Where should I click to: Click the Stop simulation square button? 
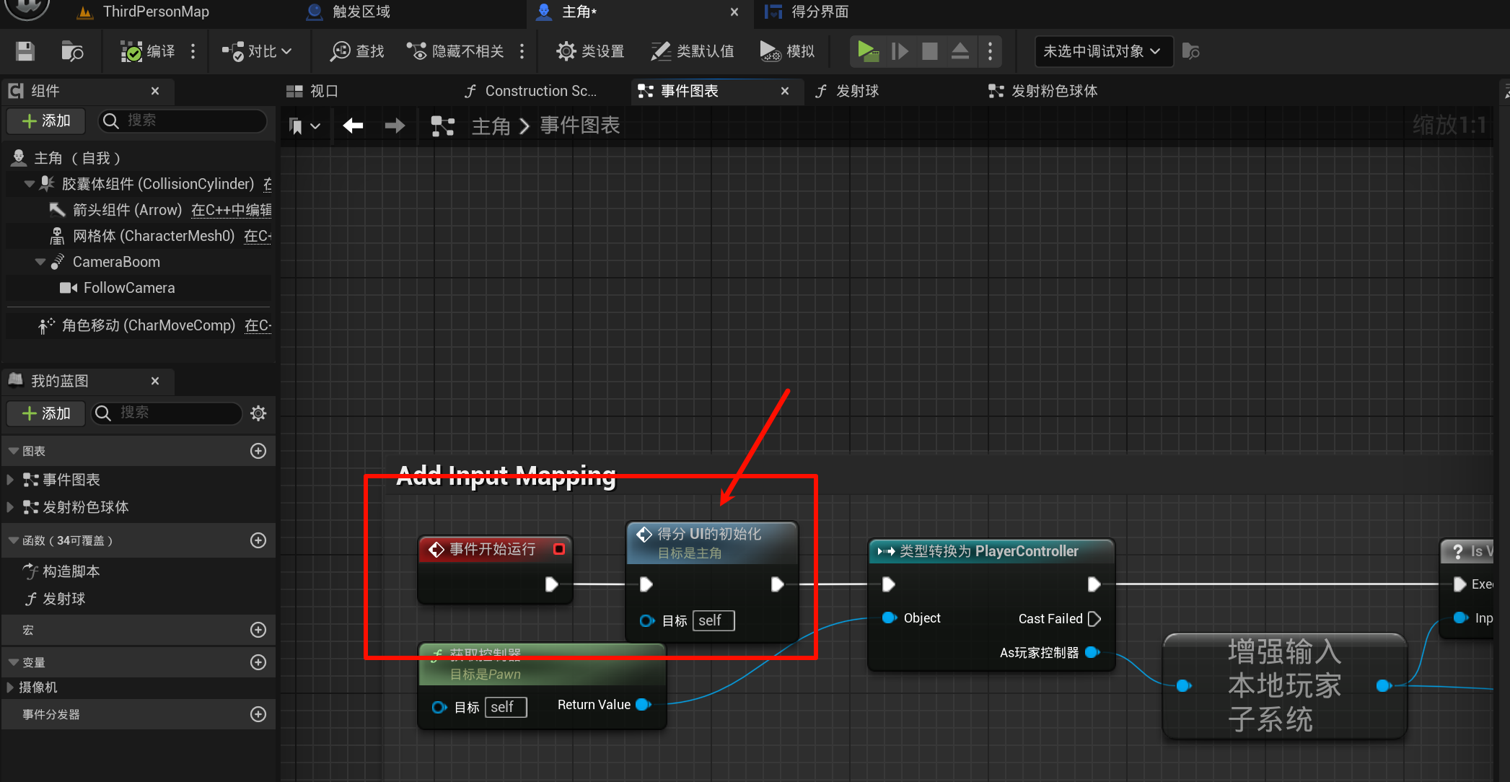click(x=930, y=51)
